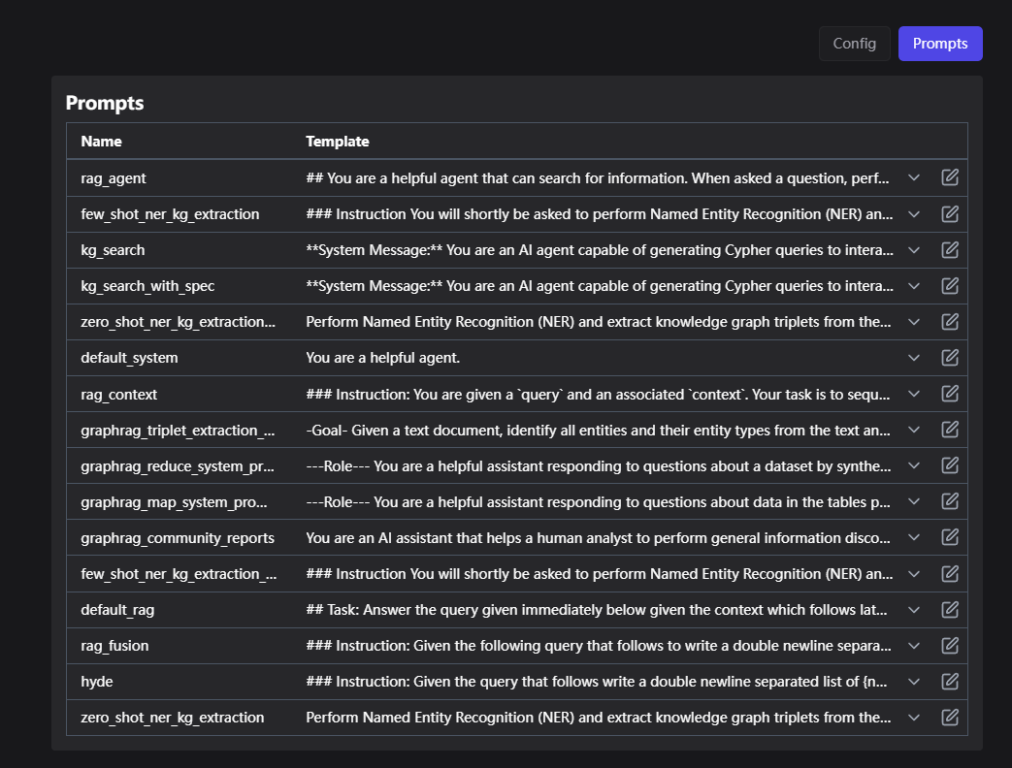Image resolution: width=1012 pixels, height=768 pixels.
Task: Open edit icon for default_rag prompt
Action: point(950,610)
